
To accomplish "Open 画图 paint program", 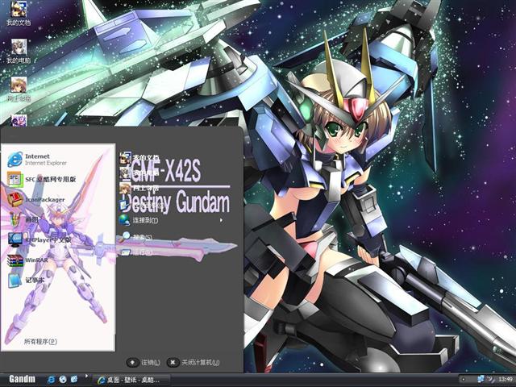I will coord(23,219).
